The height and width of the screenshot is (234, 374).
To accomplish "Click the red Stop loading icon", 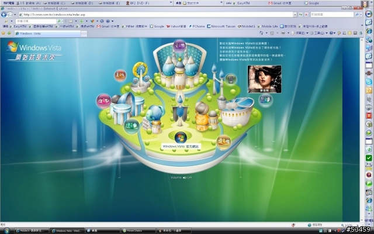I will click(x=306, y=15).
